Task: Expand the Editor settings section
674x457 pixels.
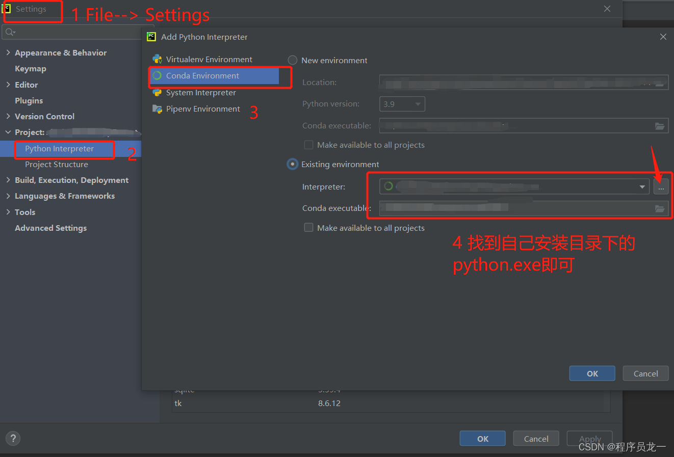Action: pos(8,85)
